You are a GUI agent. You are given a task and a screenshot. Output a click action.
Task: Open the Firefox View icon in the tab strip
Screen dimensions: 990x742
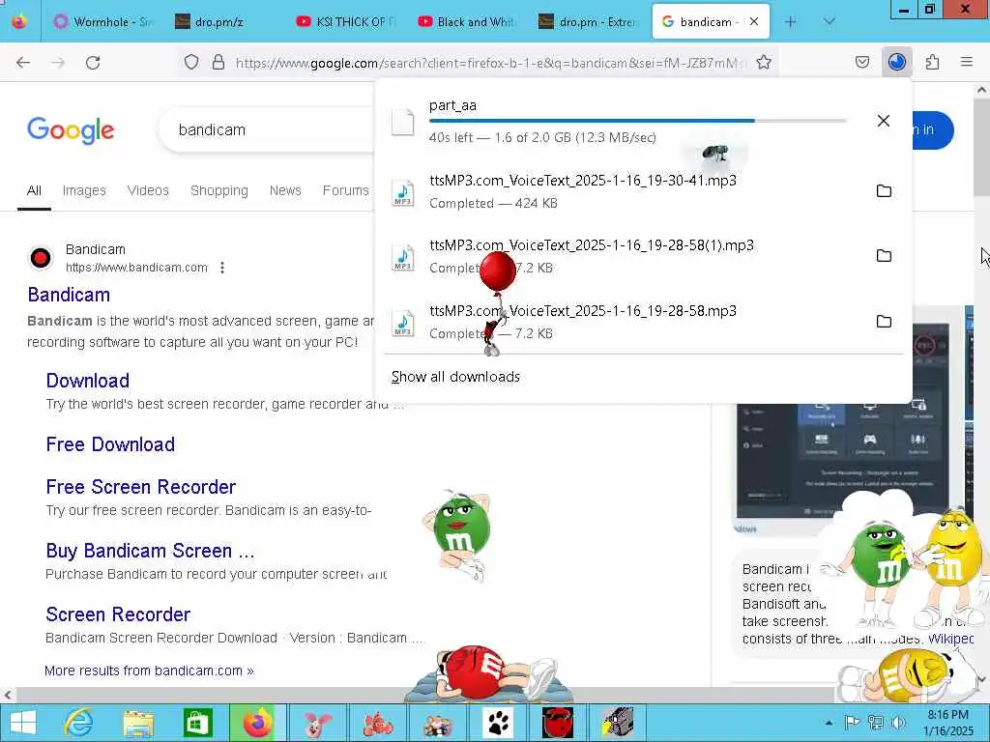[x=19, y=21]
